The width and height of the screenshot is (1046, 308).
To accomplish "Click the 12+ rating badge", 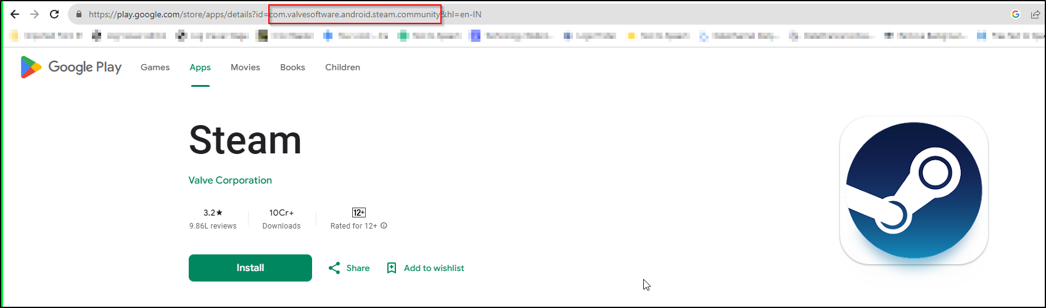I will (x=359, y=213).
